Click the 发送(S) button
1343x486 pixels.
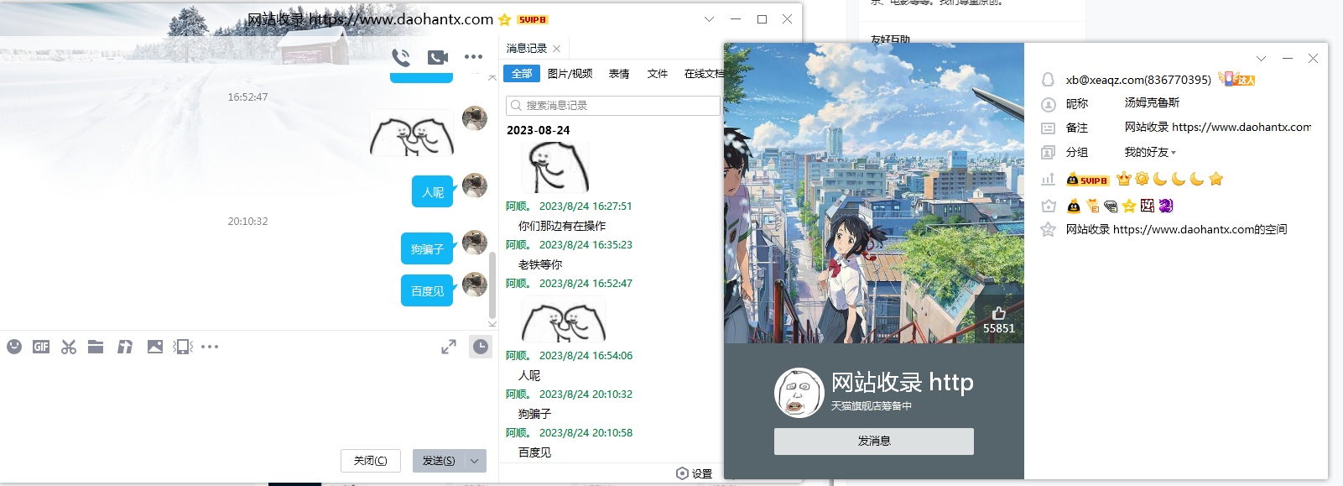pos(439,461)
